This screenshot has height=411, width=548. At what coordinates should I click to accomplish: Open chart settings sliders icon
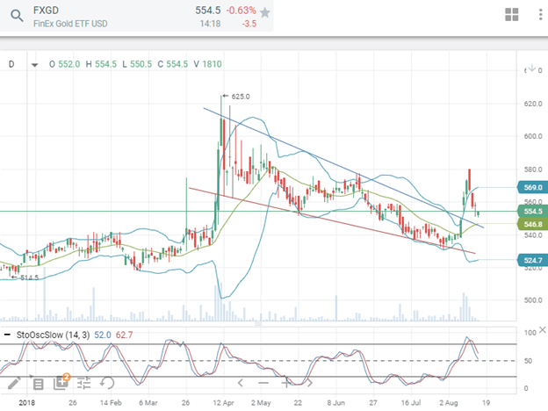84,384
